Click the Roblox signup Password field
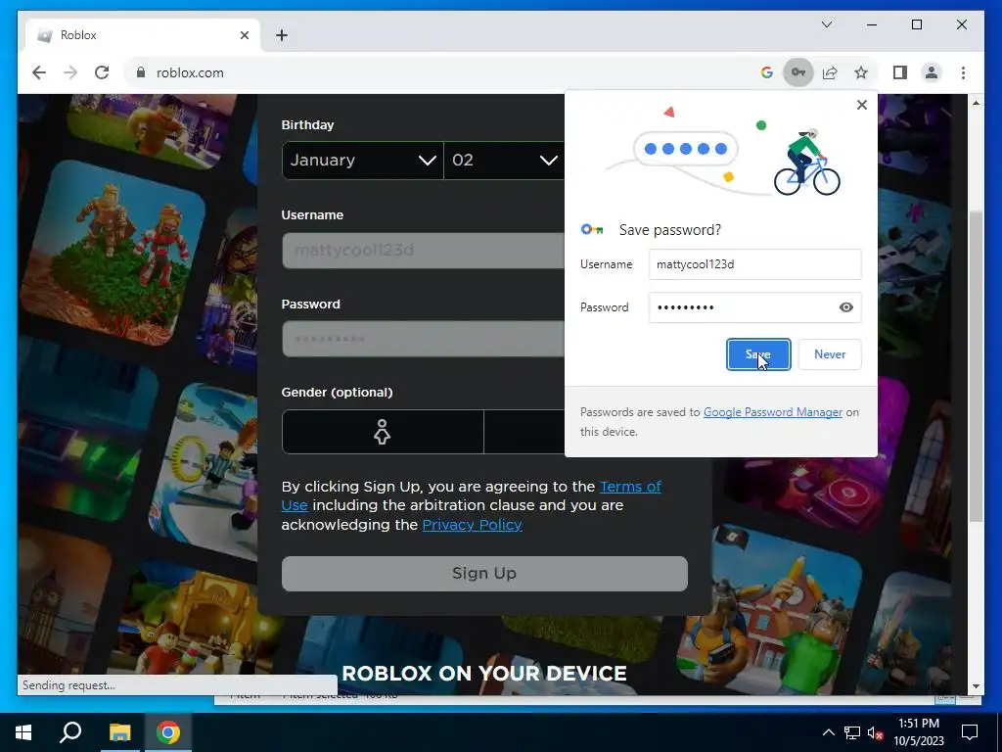This screenshot has height=752, width=1002. (423, 339)
